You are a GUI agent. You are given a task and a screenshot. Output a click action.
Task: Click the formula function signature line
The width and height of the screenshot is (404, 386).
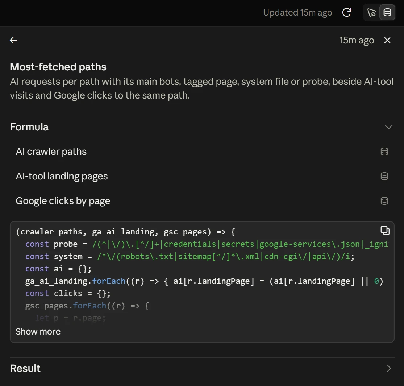pyautogui.click(x=125, y=232)
